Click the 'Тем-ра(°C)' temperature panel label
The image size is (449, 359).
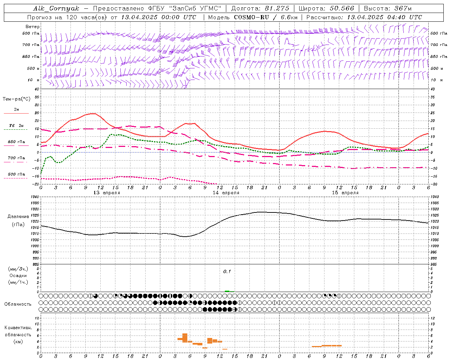pos(16,99)
